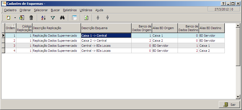Screen dimensions: 242x110
Task: Click the row selector for row 4
Action: (x=3, y=51)
